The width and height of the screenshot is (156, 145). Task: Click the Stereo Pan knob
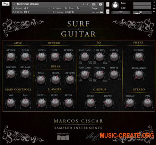tap(148, 103)
